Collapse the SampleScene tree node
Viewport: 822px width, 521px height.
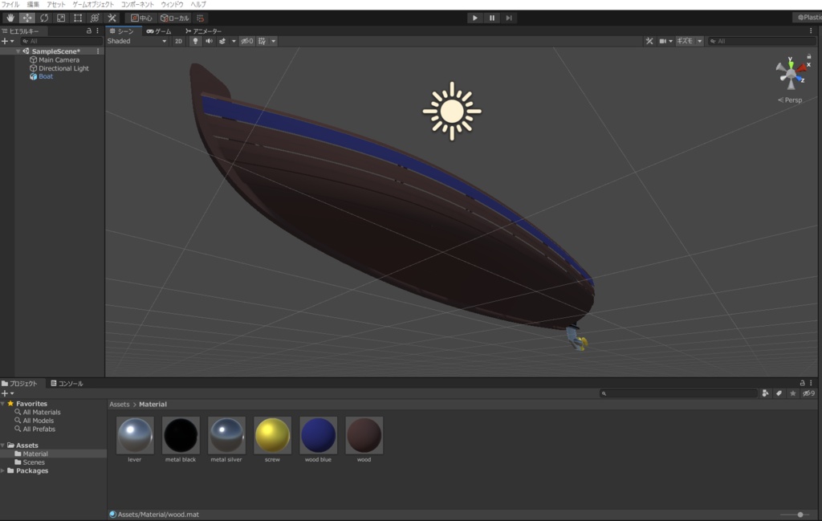pyautogui.click(x=18, y=51)
